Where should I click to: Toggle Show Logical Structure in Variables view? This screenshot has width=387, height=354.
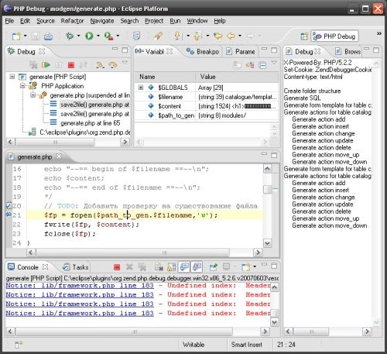[x=250, y=65]
